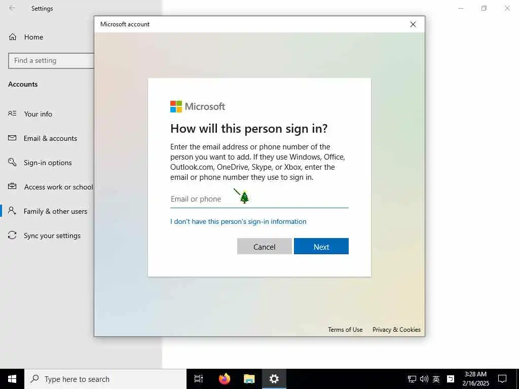This screenshot has height=389, width=519.
Task: Click the Home icon in Settings sidebar
Action: (x=13, y=37)
